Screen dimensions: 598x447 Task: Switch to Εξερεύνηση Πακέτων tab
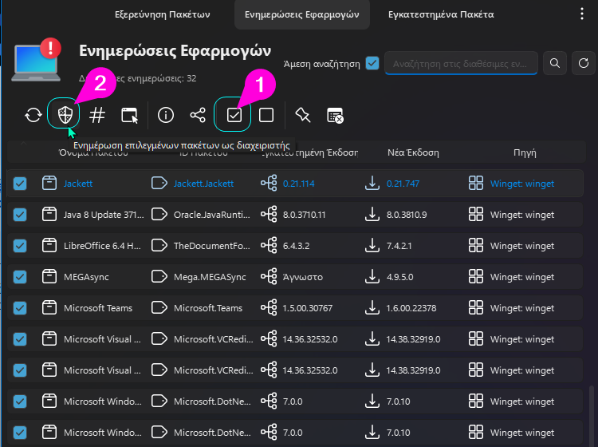[163, 14]
